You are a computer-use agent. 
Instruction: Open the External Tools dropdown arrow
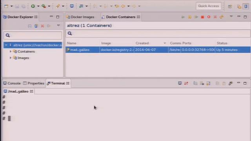tap(49, 6)
